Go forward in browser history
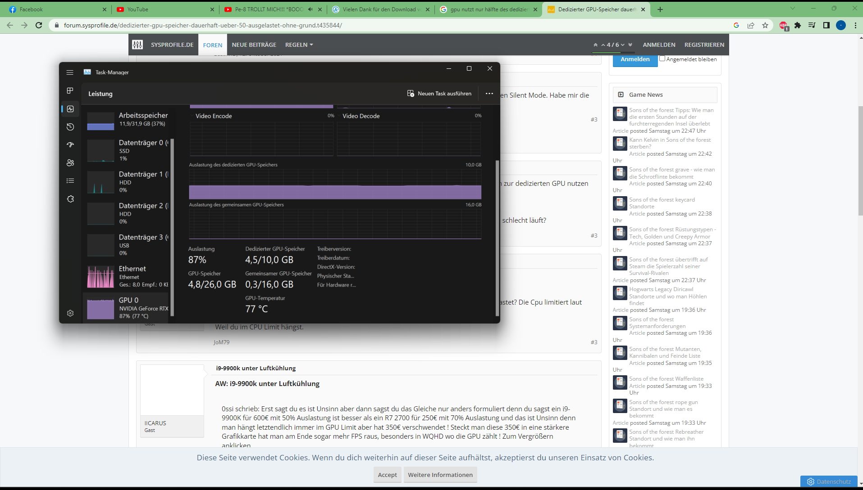863x490 pixels. click(x=24, y=25)
